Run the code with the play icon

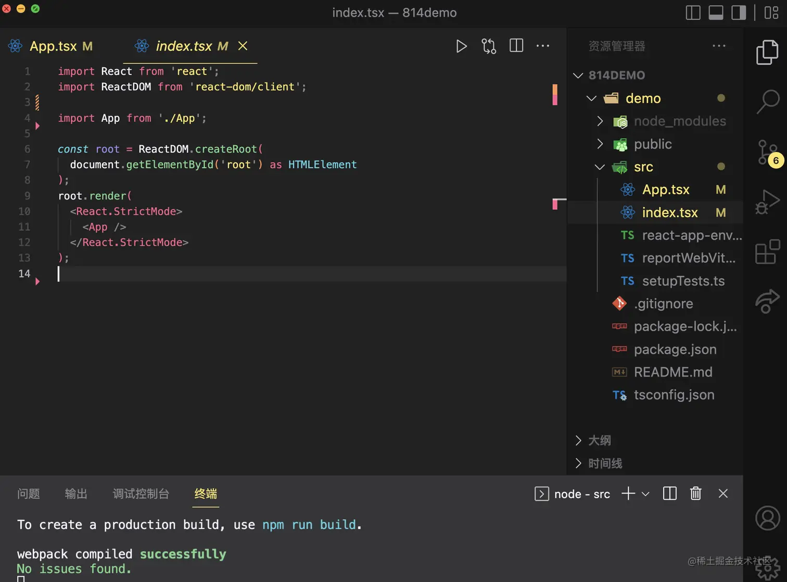(461, 46)
